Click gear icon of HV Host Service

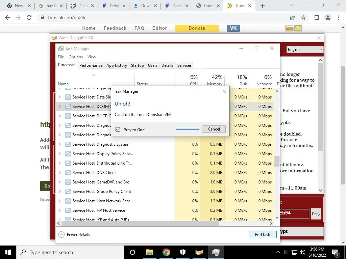pos(68,210)
